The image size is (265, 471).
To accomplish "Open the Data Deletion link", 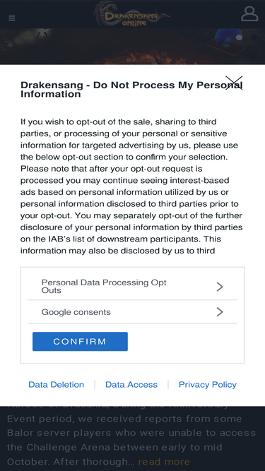I will click(x=57, y=384).
